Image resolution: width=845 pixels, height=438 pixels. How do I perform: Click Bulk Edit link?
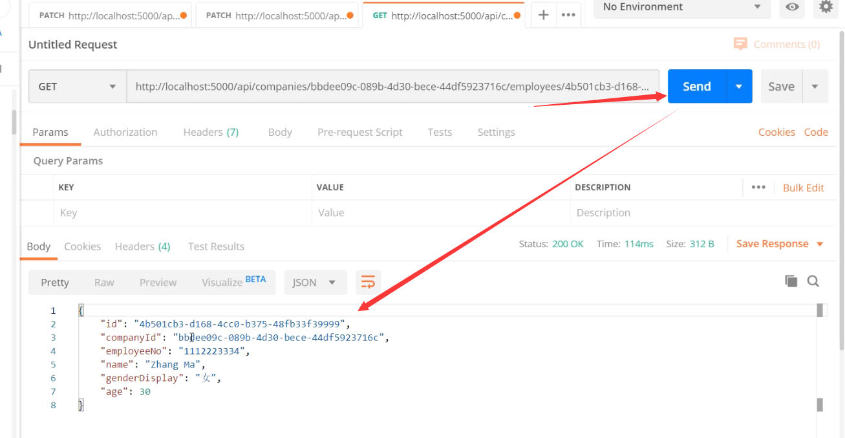click(x=804, y=188)
